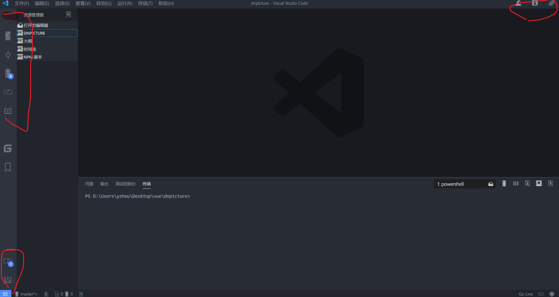Screen dimensions: 559x297
Task: Switch to the 问题 problems tab
Action: (x=89, y=184)
